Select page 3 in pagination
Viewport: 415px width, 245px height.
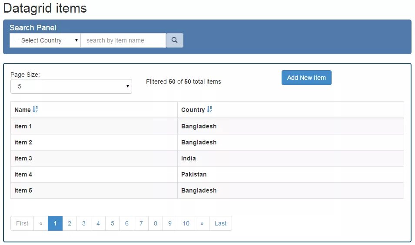[x=83, y=223]
